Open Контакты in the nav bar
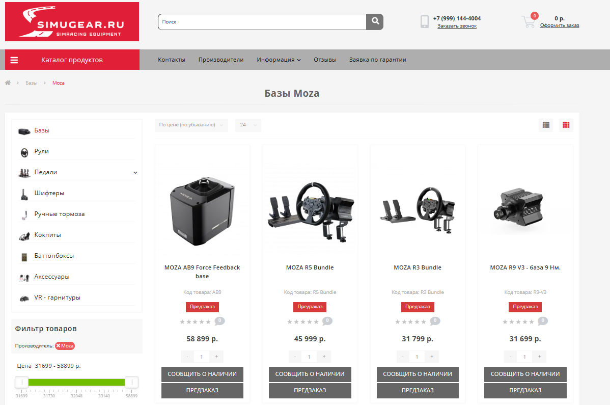The width and height of the screenshot is (610, 405). (172, 60)
